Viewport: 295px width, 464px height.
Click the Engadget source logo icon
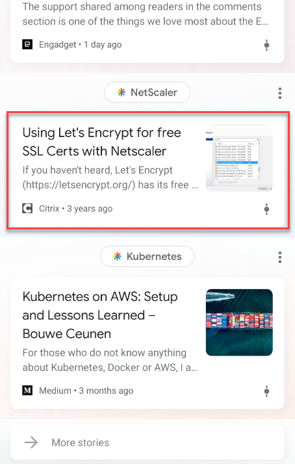[x=27, y=44]
